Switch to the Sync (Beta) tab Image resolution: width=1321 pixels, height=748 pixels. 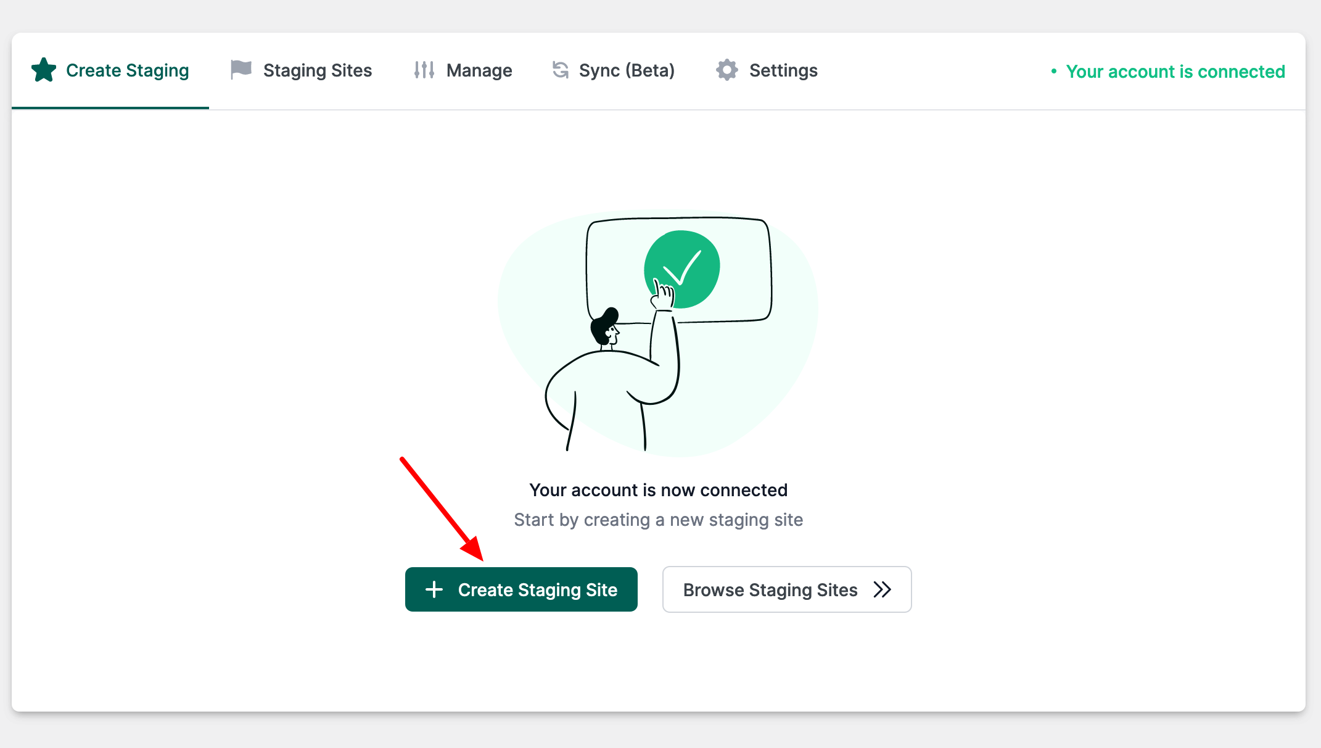(x=626, y=70)
